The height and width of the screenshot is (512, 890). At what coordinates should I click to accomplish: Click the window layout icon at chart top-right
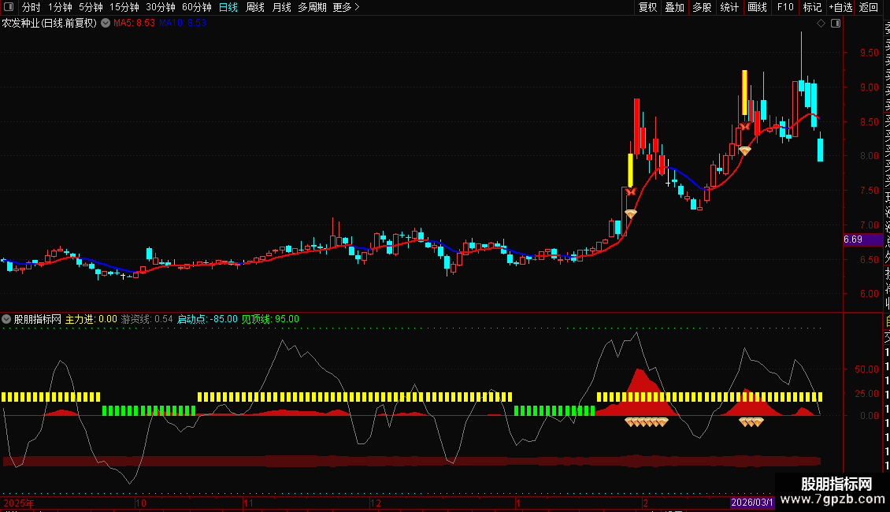[x=836, y=24]
